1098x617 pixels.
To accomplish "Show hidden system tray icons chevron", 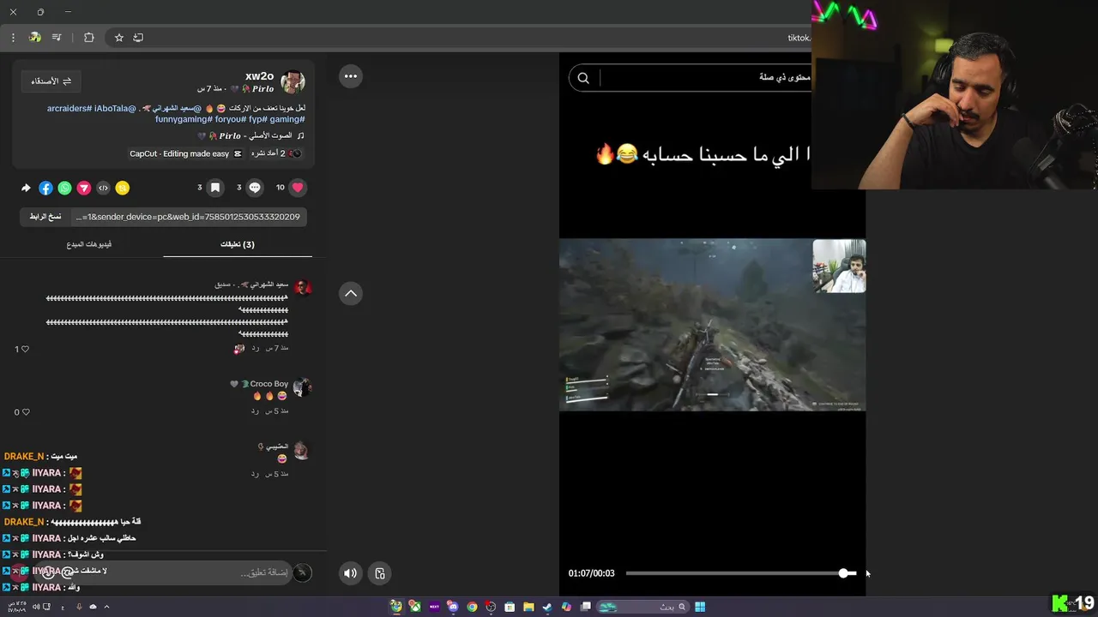I will click(x=106, y=607).
